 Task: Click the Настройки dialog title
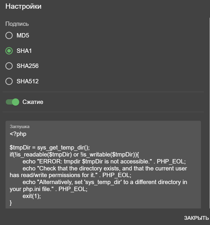coord(24,6)
